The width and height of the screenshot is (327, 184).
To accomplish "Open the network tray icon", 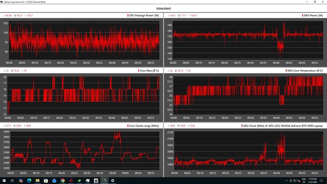I will [x=295, y=180].
